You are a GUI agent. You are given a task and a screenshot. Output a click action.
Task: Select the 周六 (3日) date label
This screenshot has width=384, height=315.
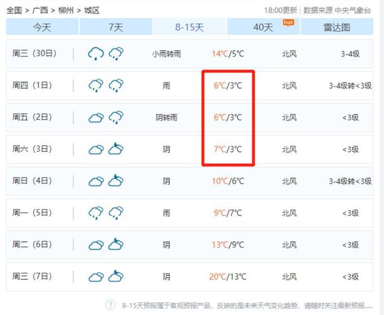point(32,149)
